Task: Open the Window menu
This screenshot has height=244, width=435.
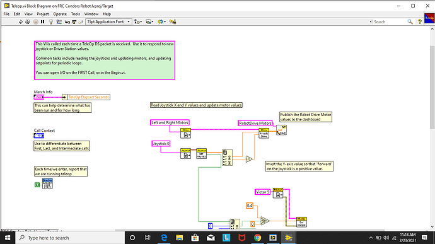Action: pyautogui.click(x=91, y=14)
